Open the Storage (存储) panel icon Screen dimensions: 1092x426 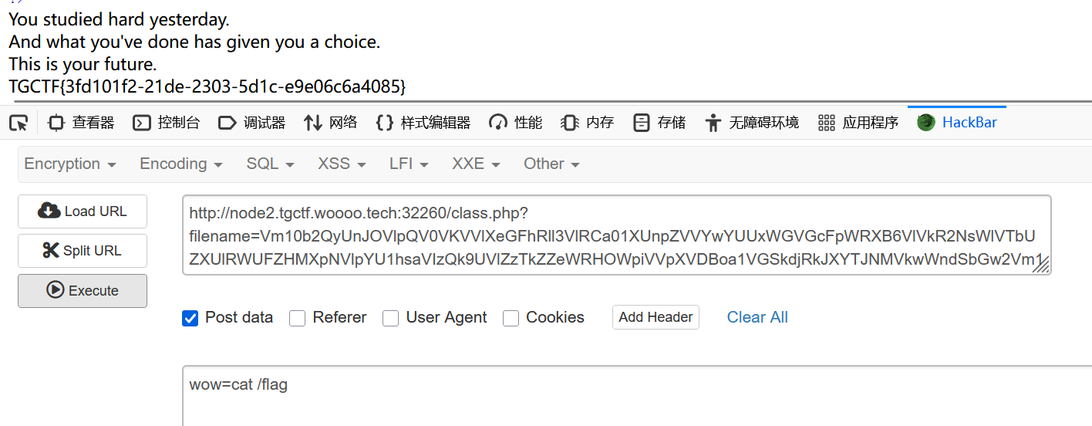point(641,123)
